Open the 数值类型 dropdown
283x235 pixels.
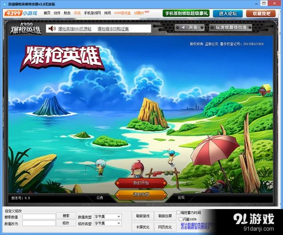coord(108,217)
